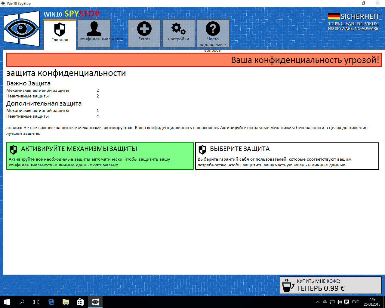The width and height of the screenshot is (385, 308).
Task: Open Task View in taskbar
Action: 36,302
